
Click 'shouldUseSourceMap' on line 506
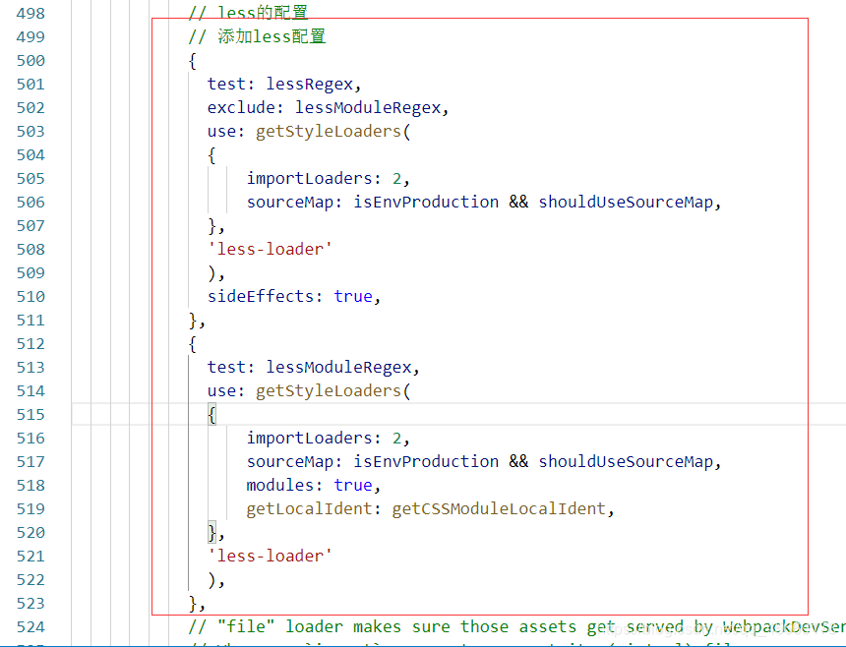click(x=626, y=203)
